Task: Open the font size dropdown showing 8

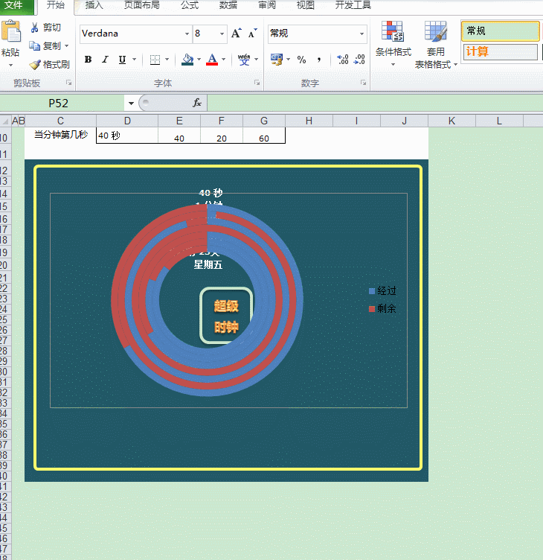Action: click(222, 34)
